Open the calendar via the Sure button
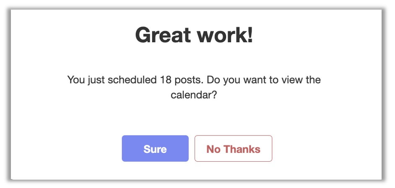The image size is (395, 188). point(155,149)
